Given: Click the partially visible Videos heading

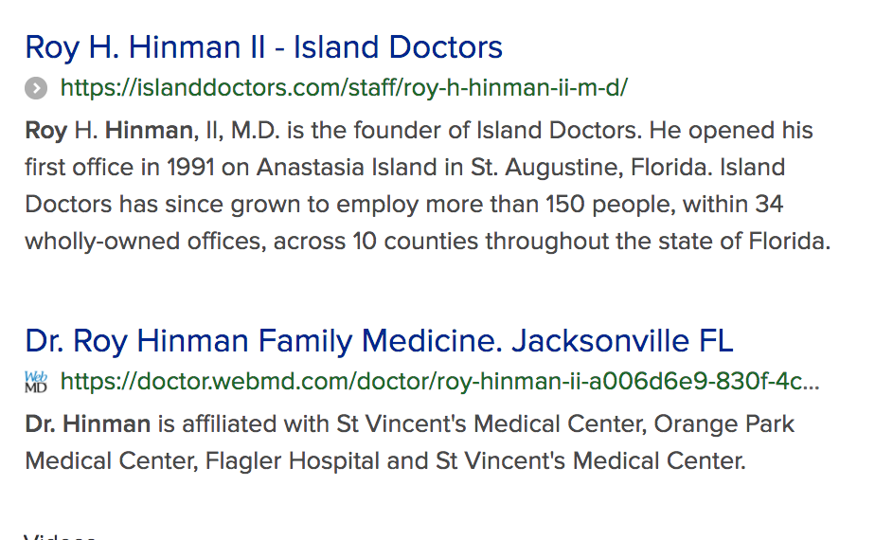Looking at the screenshot, I should coord(60,536).
